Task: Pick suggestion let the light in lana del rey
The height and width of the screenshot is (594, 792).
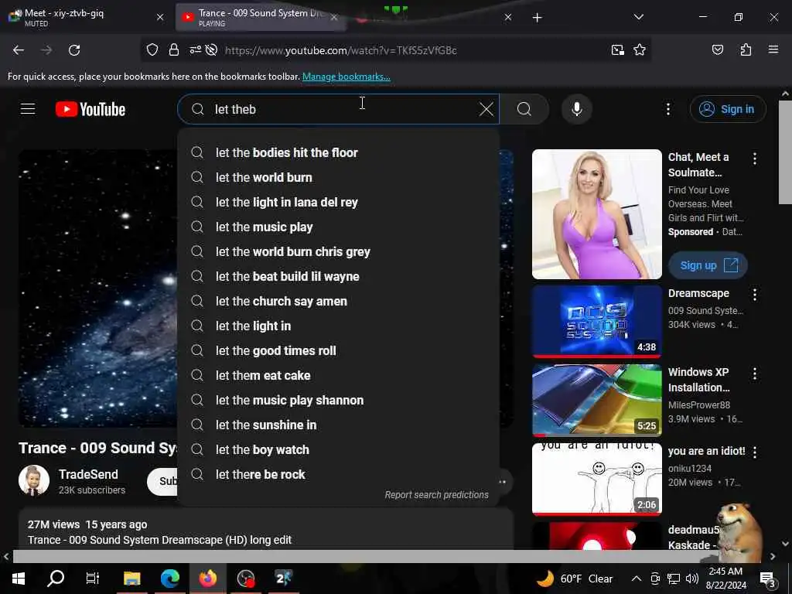Action: click(339, 202)
